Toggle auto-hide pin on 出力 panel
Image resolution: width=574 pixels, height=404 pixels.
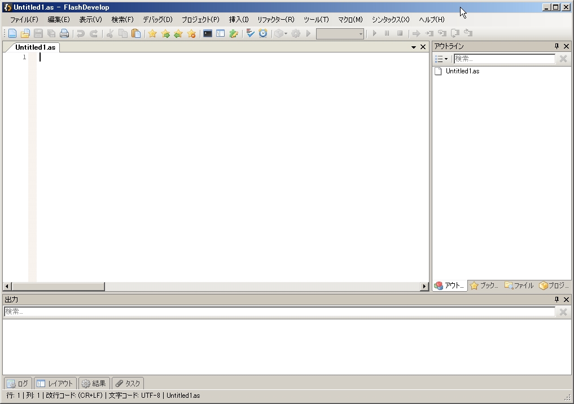coord(557,300)
